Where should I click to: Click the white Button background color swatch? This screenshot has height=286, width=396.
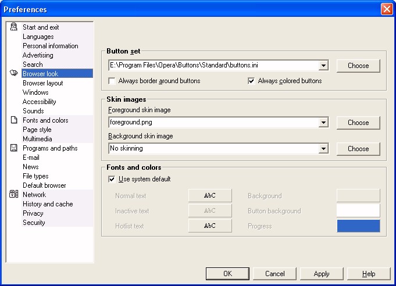click(358, 210)
